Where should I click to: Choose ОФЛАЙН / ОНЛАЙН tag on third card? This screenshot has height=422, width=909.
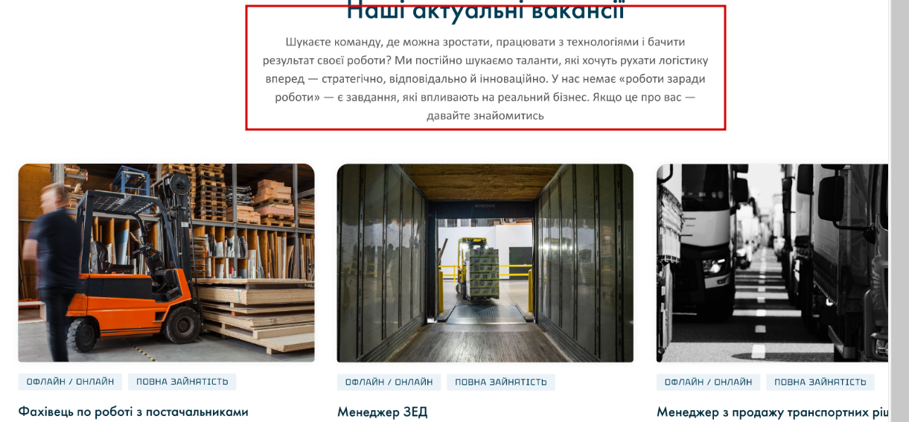pyautogui.click(x=708, y=382)
